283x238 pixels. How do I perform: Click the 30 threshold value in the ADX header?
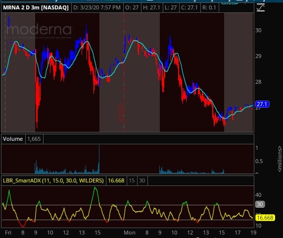142,180
